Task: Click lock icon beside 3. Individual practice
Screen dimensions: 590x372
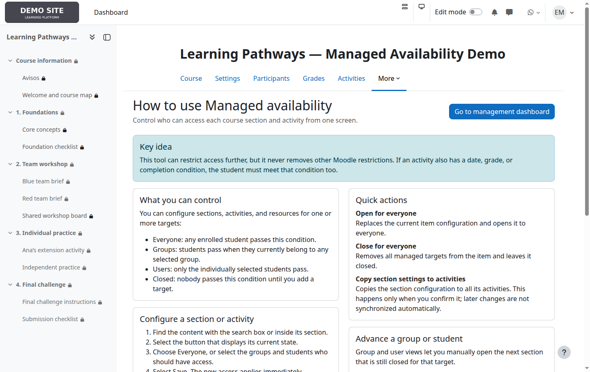Action: (x=80, y=233)
